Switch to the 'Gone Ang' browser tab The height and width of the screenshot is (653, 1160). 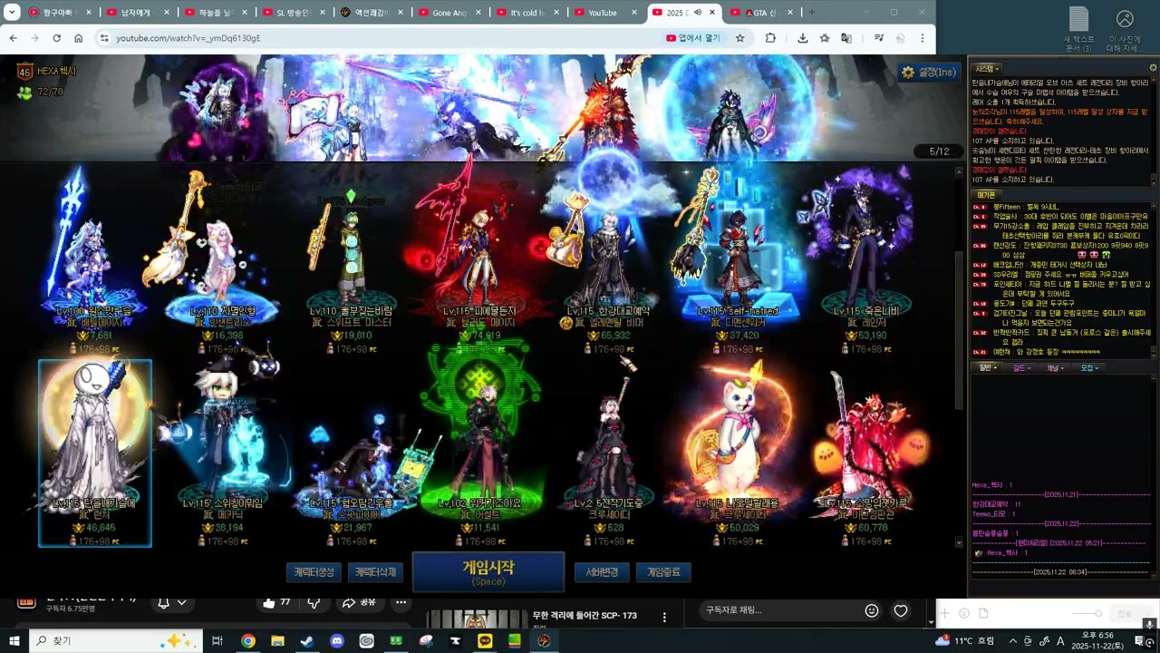449,13
